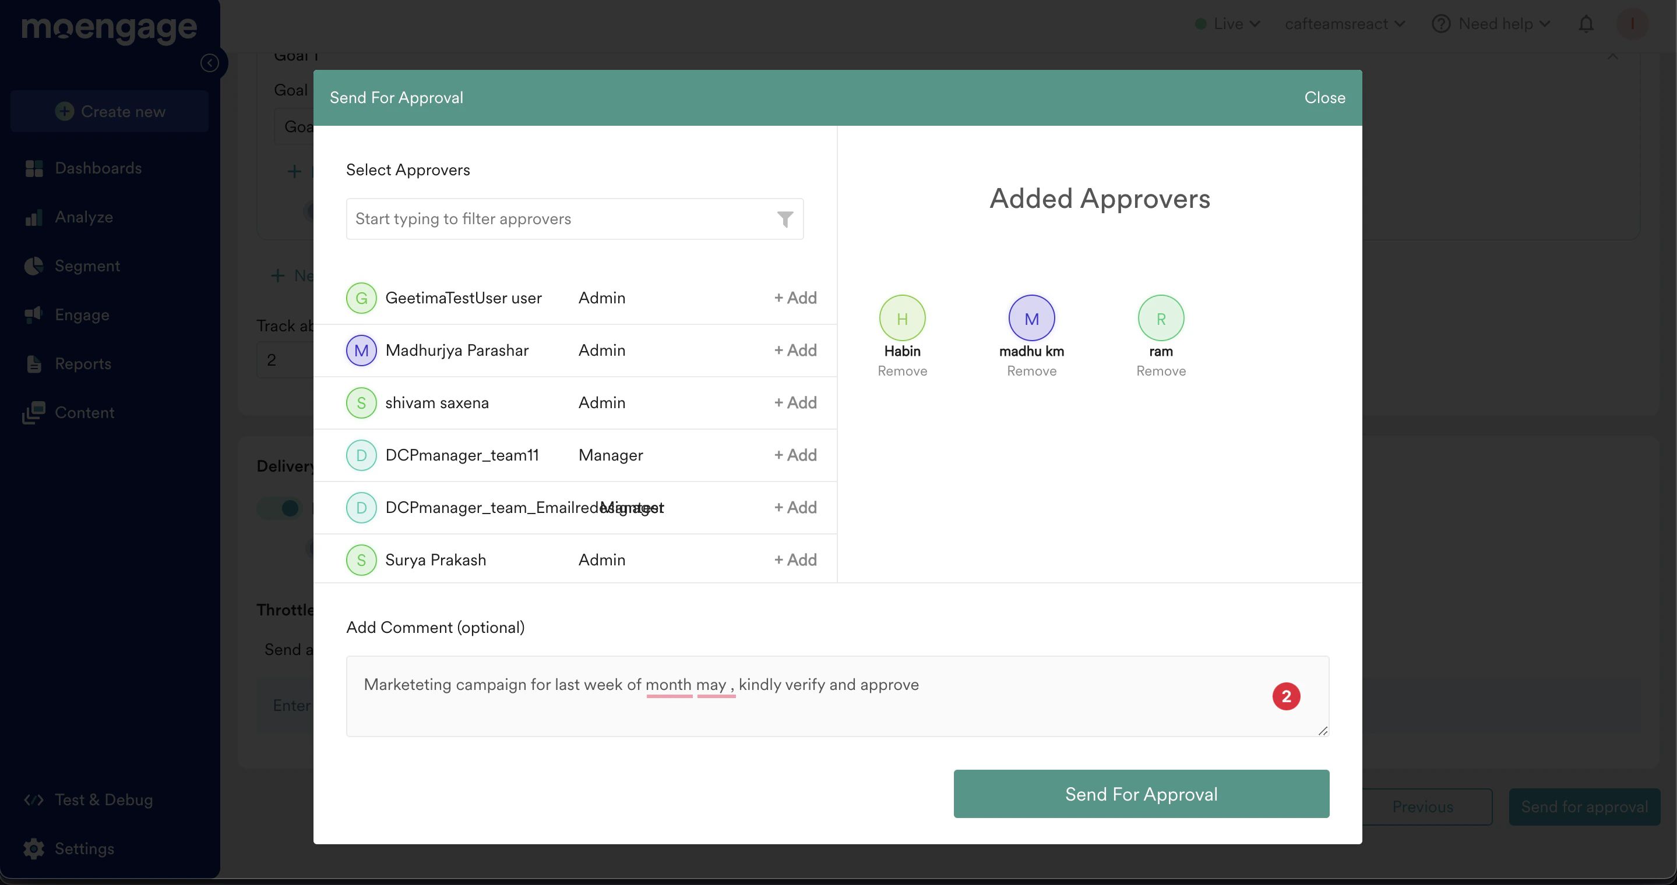Open Settings from the sidebar
1677x885 pixels.
(x=84, y=848)
